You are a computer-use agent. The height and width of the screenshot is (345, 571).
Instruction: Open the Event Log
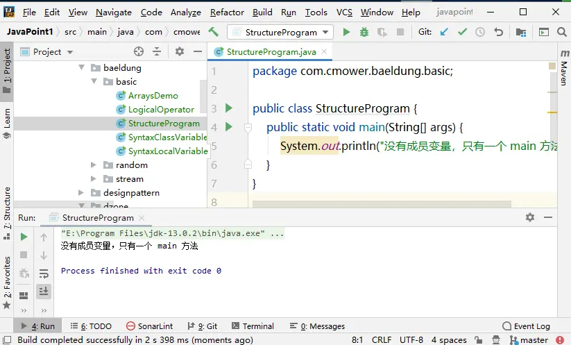(526, 326)
